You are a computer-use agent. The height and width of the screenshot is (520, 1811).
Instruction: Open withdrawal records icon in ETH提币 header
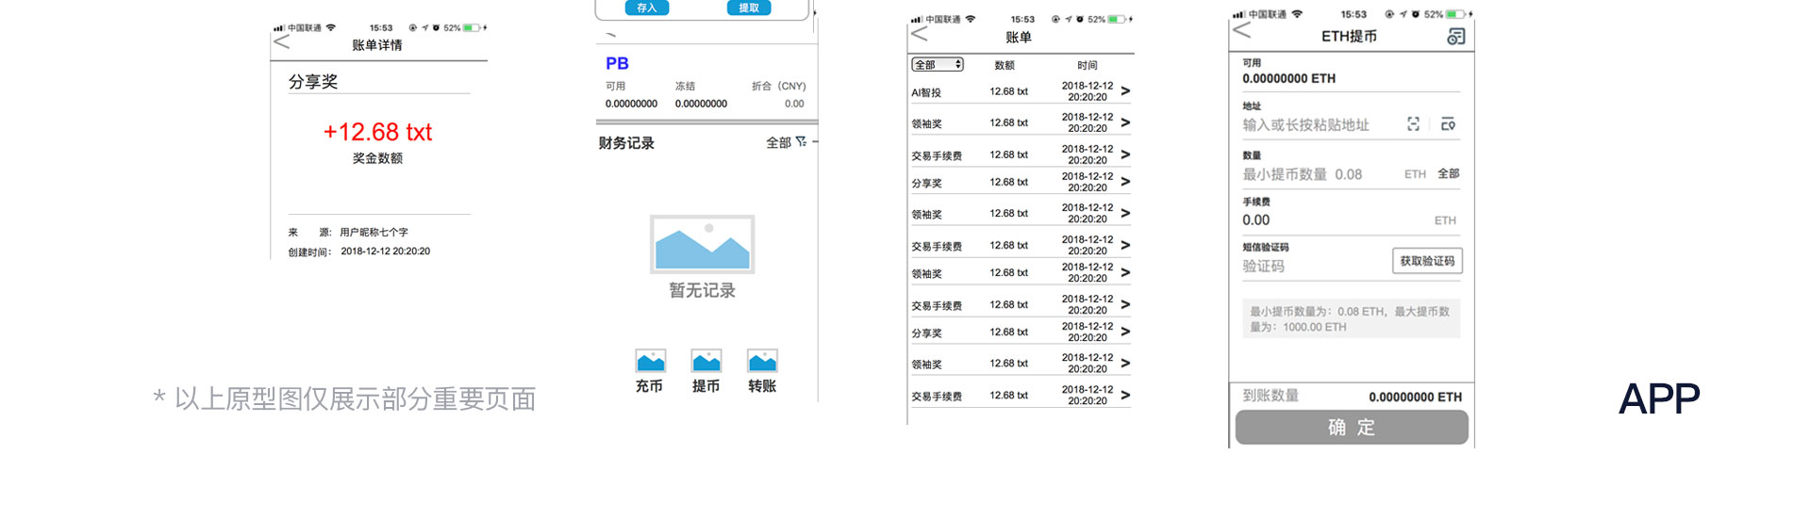coord(1455,37)
